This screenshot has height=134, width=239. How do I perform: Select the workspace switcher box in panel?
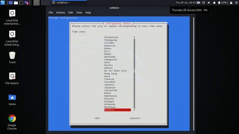click(x=37, y=3)
